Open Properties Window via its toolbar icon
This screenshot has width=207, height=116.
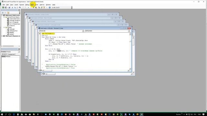coord(42,7)
